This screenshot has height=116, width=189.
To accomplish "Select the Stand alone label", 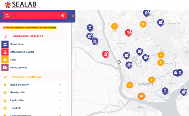I will point(17,44).
